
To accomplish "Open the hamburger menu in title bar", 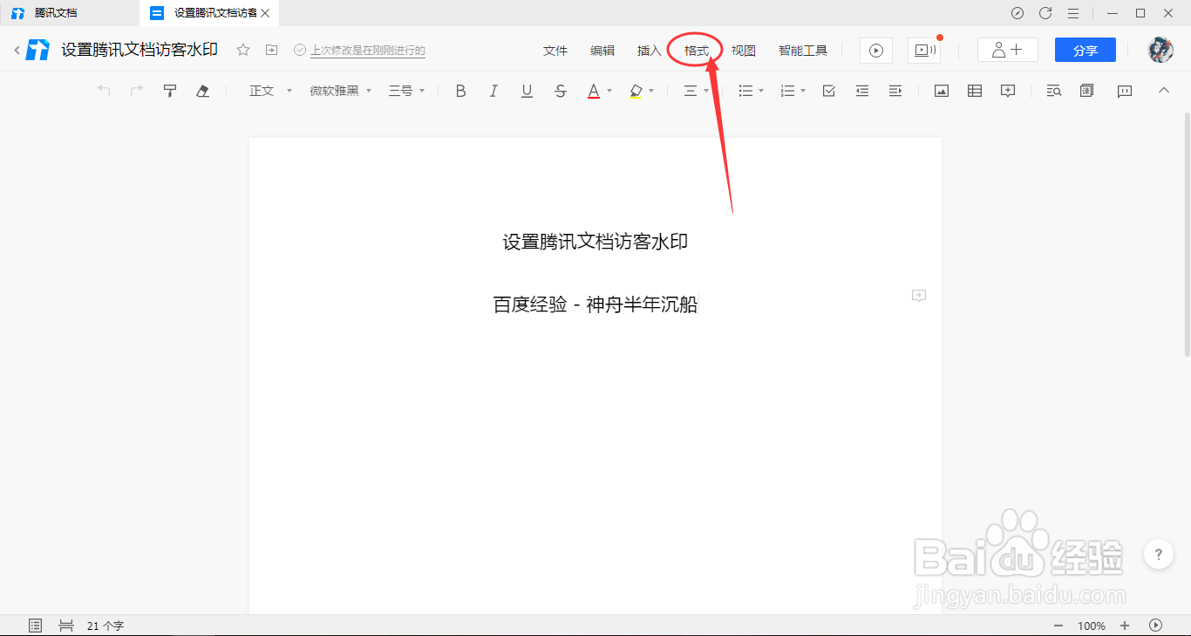I will coord(1073,13).
